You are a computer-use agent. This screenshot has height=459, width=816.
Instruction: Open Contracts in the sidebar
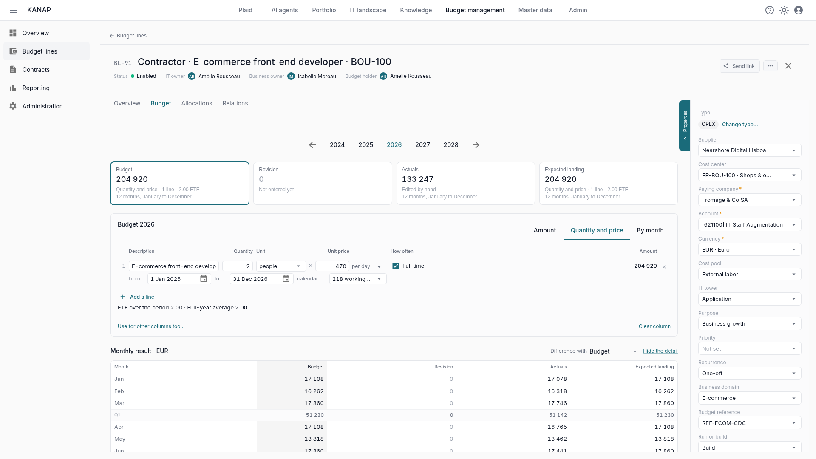46,70
